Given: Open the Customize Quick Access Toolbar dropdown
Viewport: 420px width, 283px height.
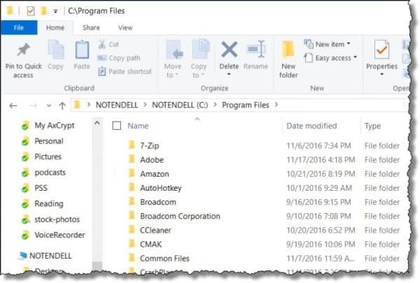Looking at the screenshot, I should (x=55, y=11).
